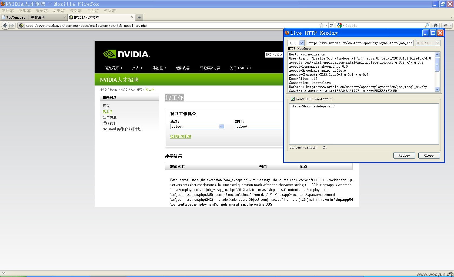The image size is (454, 277).
Task: Click the reload page icon
Action: point(331,25)
